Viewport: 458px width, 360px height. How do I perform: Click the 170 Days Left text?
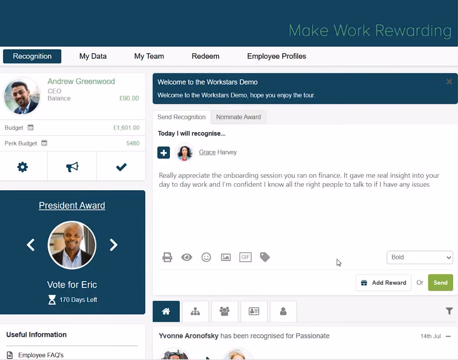tap(78, 300)
